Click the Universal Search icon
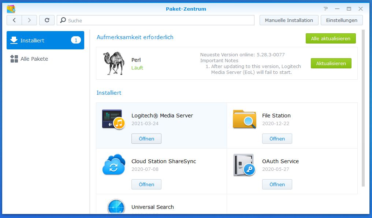Screen dimensions: 372x218 click(116, 206)
